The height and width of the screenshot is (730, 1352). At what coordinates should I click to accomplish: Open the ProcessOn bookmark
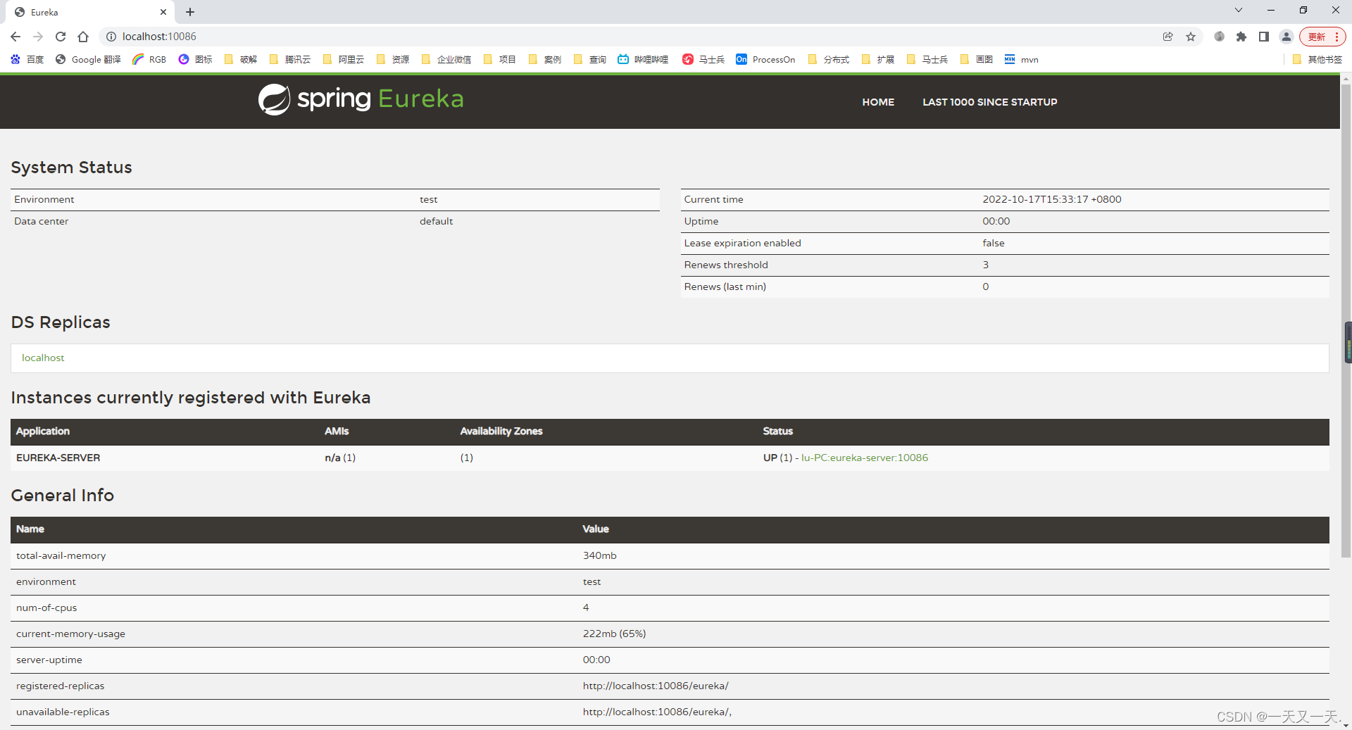coord(765,59)
